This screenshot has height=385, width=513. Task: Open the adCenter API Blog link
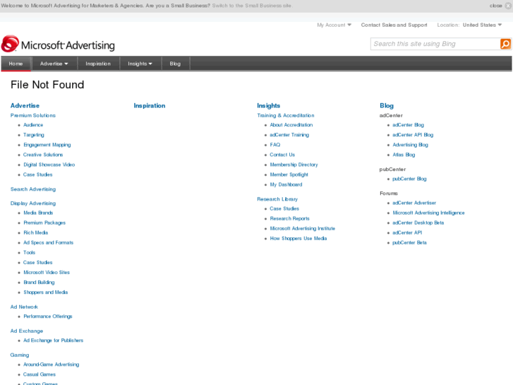pos(413,135)
